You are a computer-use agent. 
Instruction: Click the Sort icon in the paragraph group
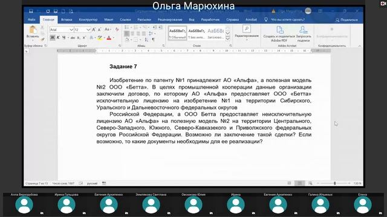[x=146, y=40]
